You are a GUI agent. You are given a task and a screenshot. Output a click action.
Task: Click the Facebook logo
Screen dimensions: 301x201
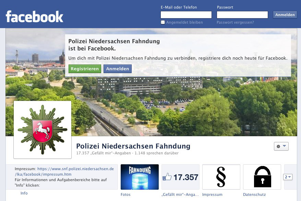[x=35, y=17]
